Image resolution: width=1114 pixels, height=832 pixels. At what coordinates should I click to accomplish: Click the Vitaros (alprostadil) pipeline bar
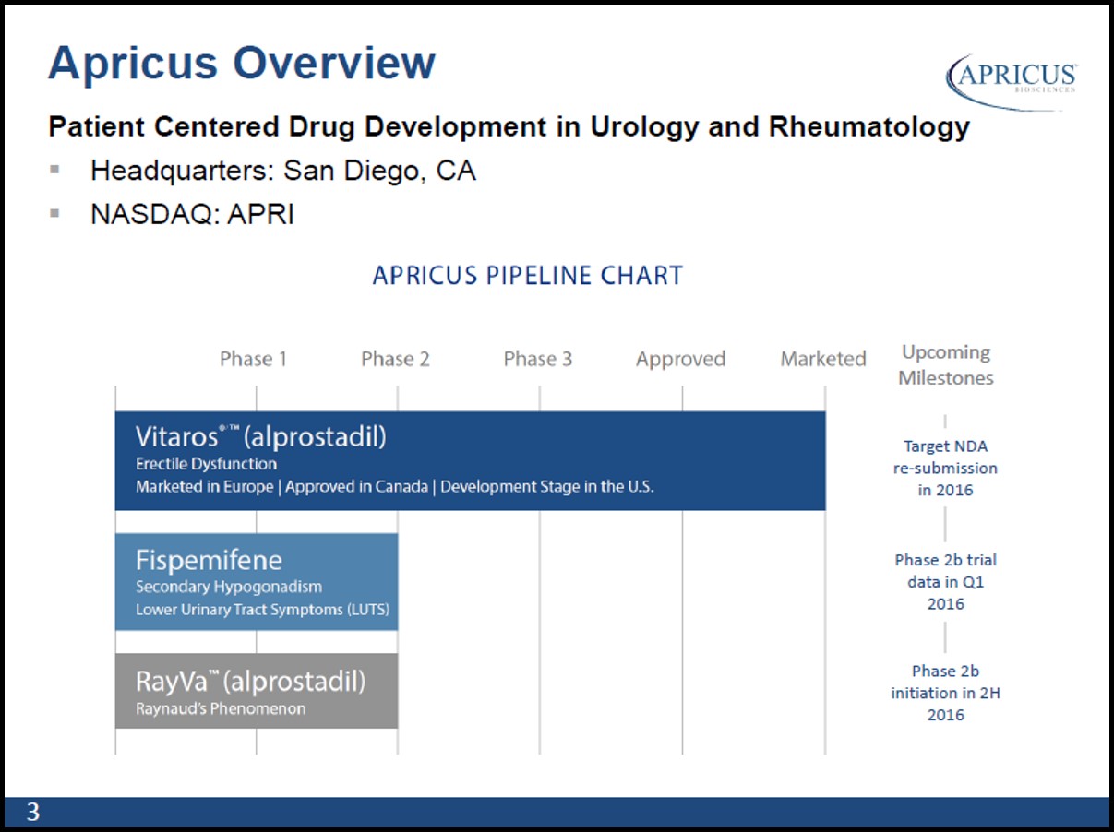[x=470, y=460]
